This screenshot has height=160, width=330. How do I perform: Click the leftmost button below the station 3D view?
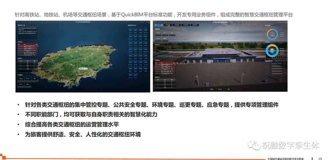click(x=211, y=89)
